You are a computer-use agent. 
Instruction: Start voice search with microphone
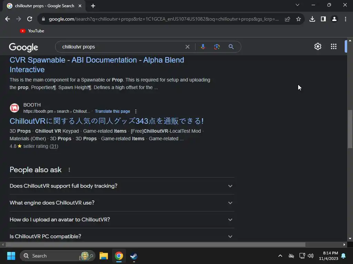(x=203, y=47)
